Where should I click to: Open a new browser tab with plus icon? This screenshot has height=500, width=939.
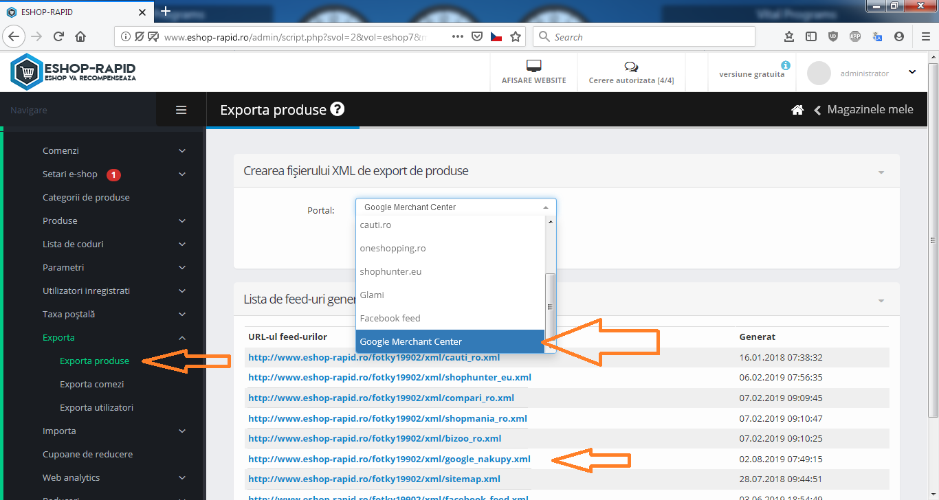pos(165,12)
